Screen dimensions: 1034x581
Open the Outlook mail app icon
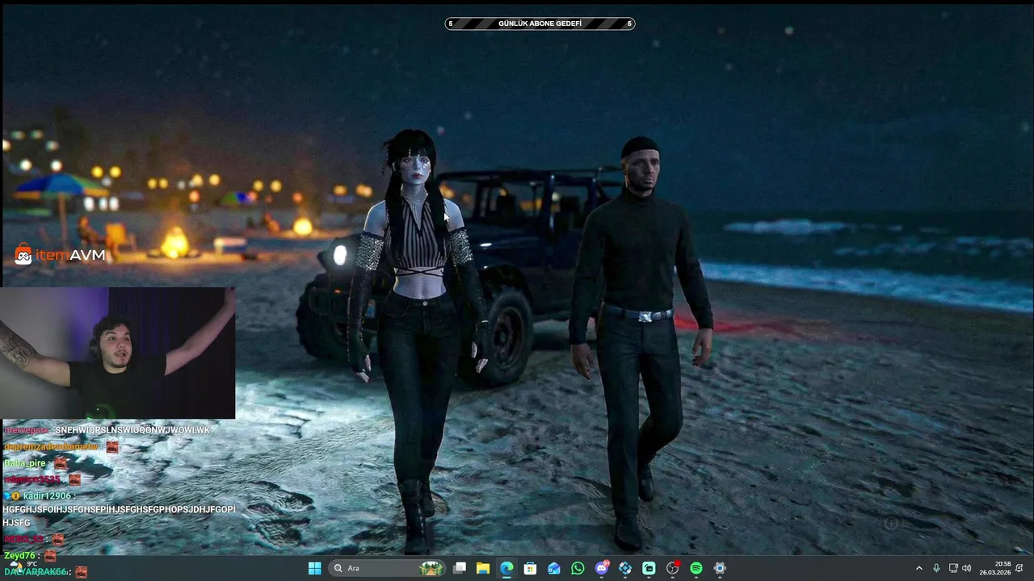[554, 568]
